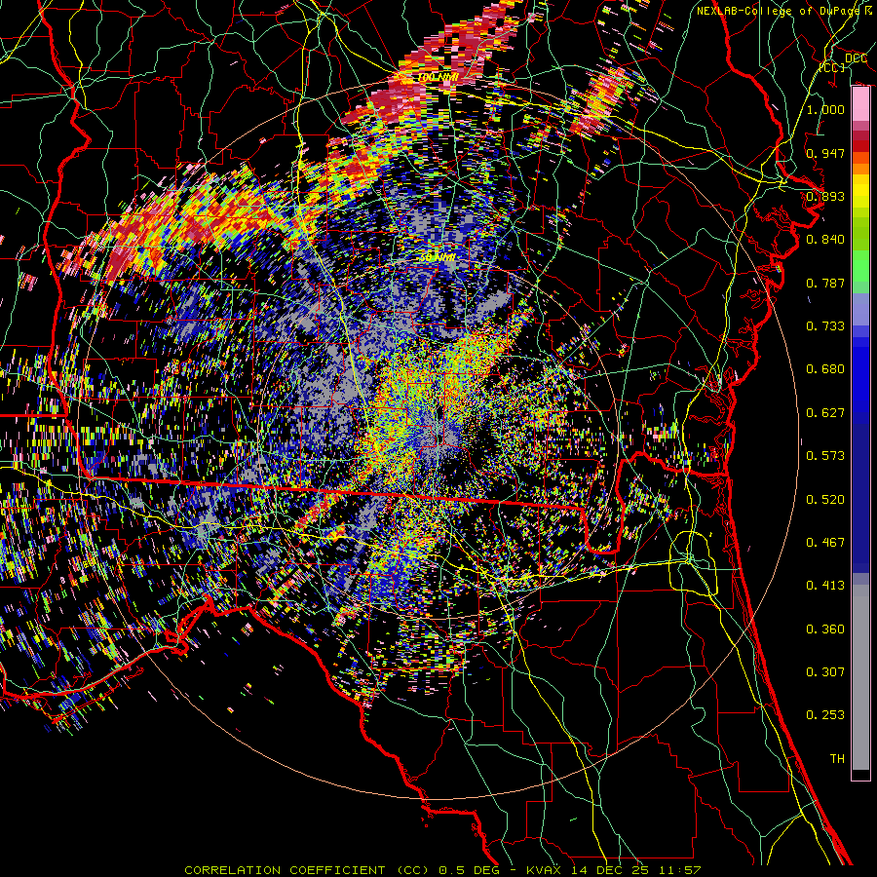Select the 0.787 legend value
877x877 pixels.
825,283
